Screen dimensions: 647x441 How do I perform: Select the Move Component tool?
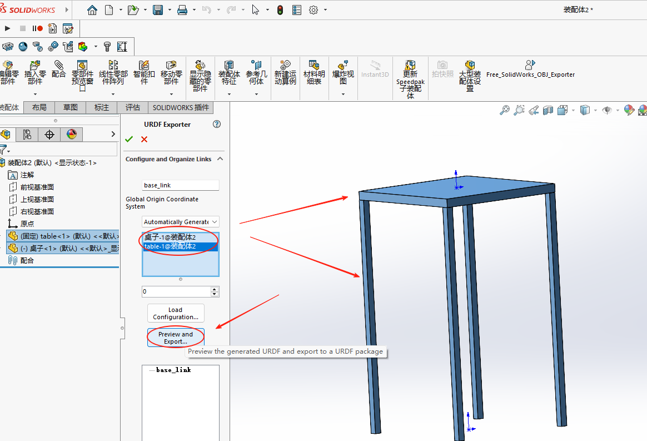tap(170, 72)
